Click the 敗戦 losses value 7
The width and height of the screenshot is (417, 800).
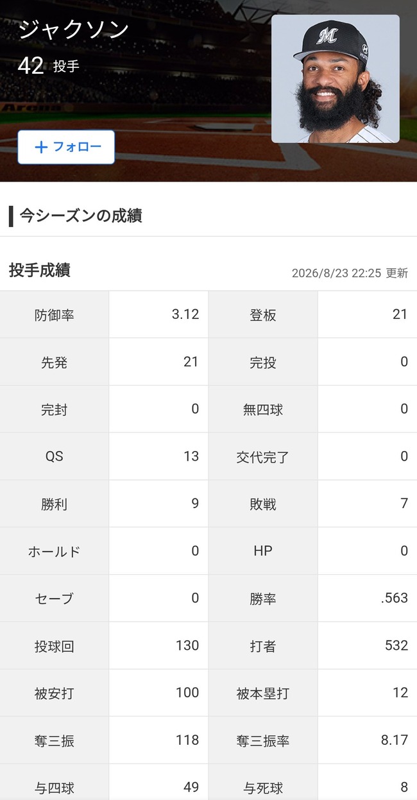click(x=404, y=504)
